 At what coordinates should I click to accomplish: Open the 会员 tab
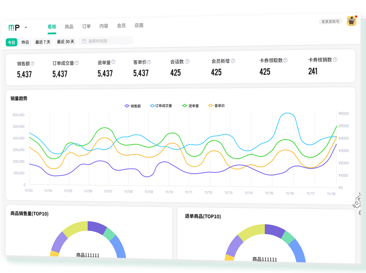click(x=121, y=26)
